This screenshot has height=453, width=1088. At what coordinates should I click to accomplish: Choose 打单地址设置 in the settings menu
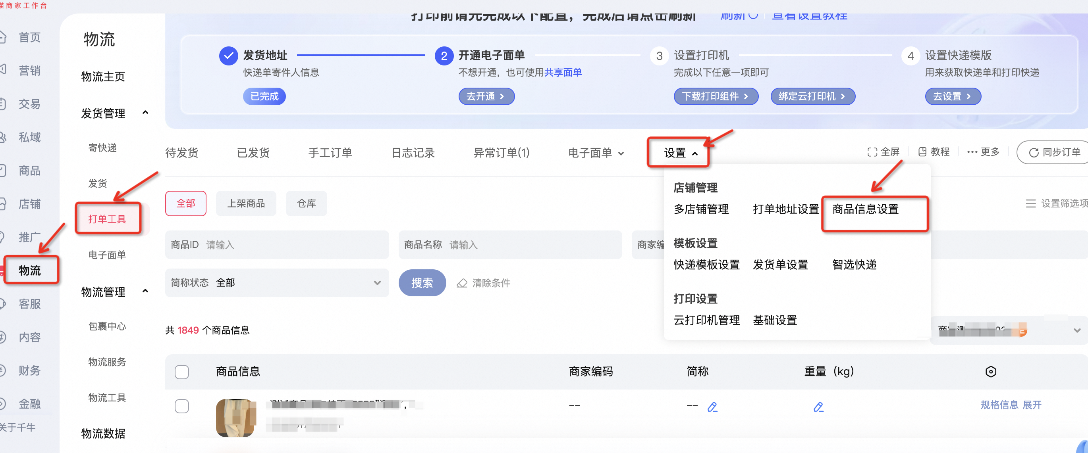click(785, 209)
